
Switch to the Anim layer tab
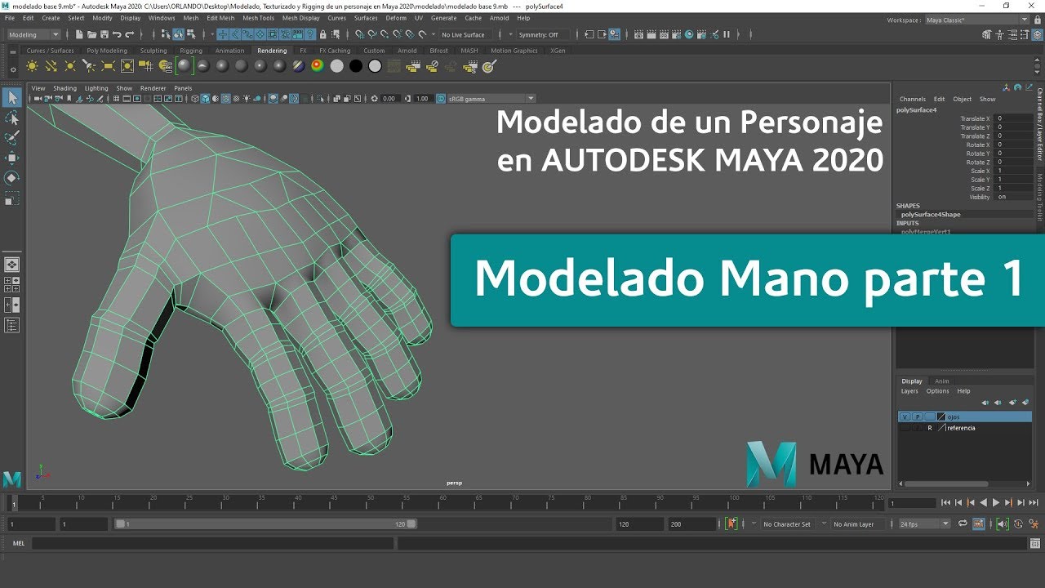click(x=941, y=381)
